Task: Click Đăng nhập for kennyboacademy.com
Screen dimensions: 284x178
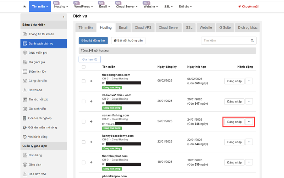Action: pyautogui.click(x=234, y=142)
